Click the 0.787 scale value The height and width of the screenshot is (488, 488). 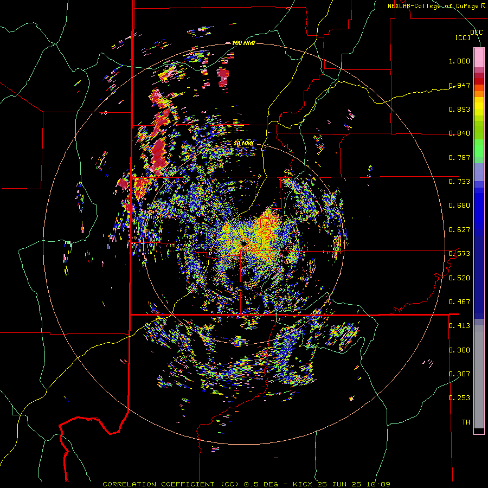coord(459,157)
